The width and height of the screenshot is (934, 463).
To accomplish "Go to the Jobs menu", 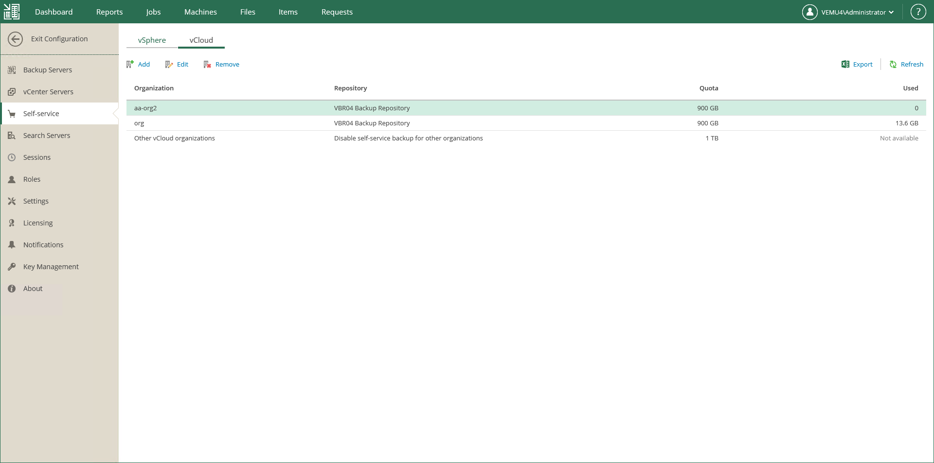I will point(153,12).
